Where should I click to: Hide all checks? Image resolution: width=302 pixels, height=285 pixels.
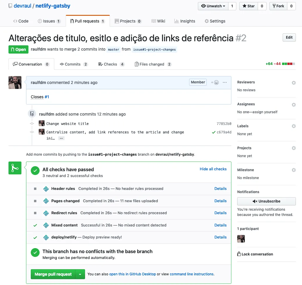(213, 169)
